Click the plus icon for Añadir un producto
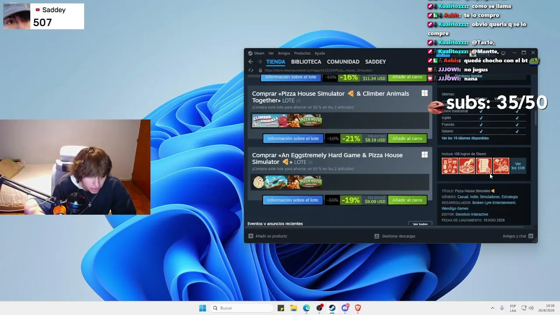Screen dimensions: 560x315 click(x=251, y=236)
